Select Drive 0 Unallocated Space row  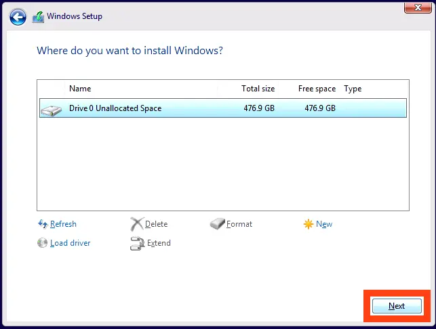tap(223, 108)
